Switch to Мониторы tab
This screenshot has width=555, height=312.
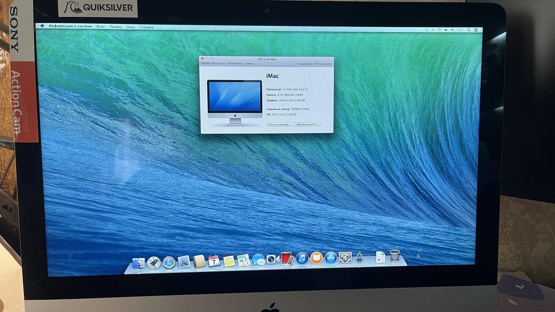pos(218,63)
